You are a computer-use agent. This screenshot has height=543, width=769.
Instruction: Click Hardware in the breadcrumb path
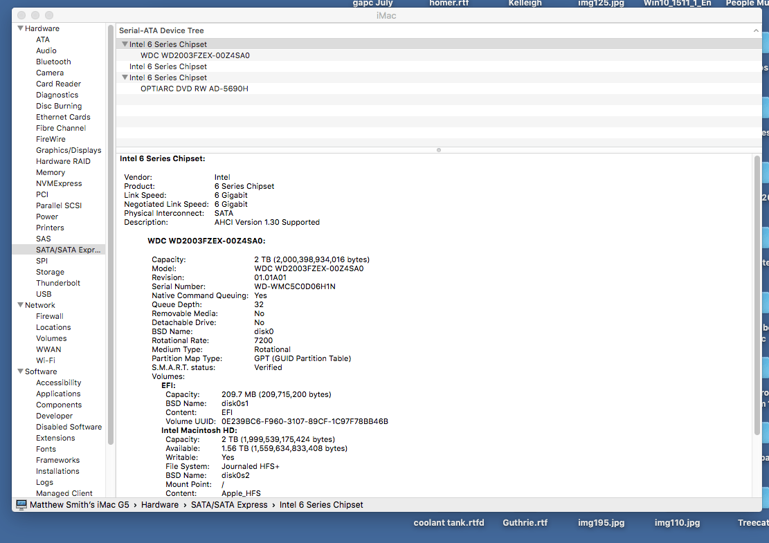160,504
